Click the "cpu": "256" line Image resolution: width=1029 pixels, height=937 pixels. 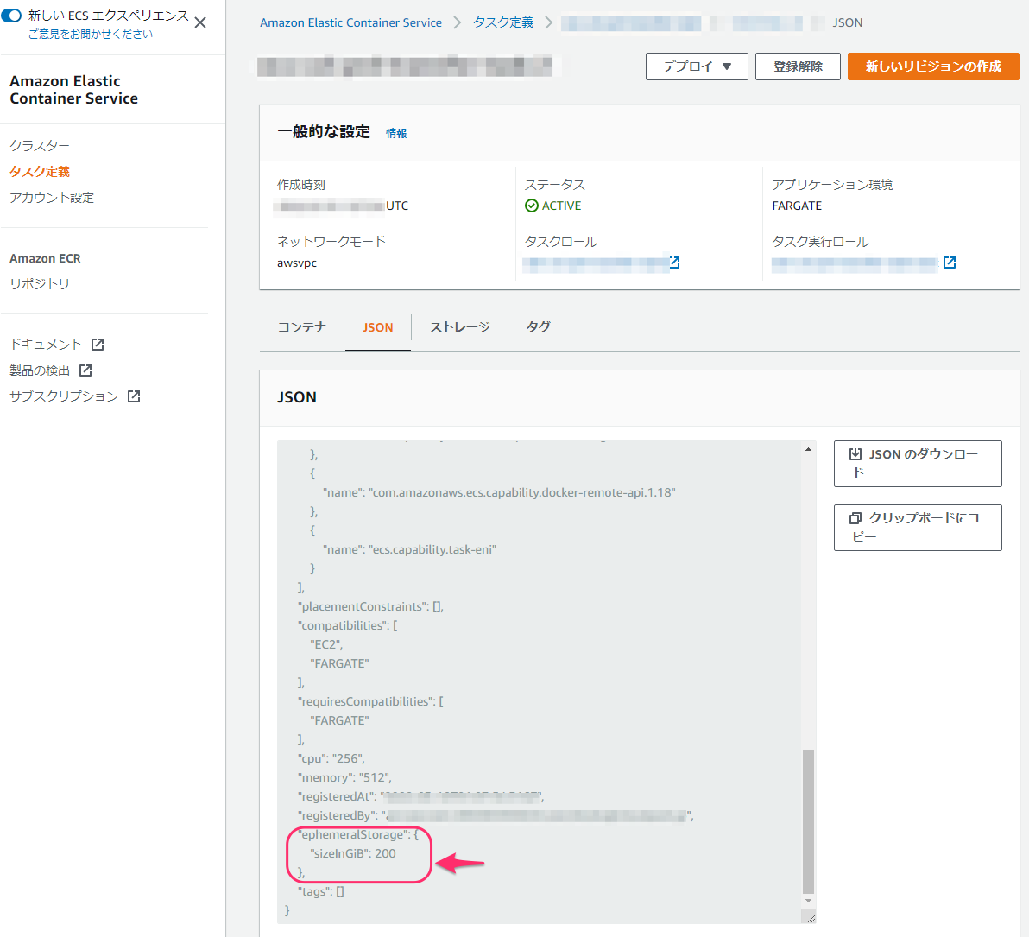click(x=331, y=758)
